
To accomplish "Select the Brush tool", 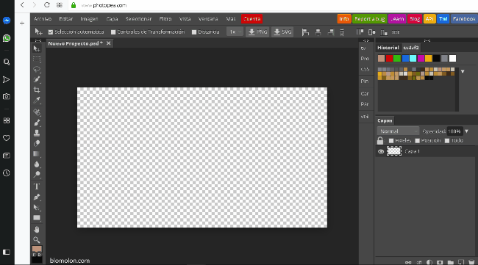I will (x=37, y=123).
